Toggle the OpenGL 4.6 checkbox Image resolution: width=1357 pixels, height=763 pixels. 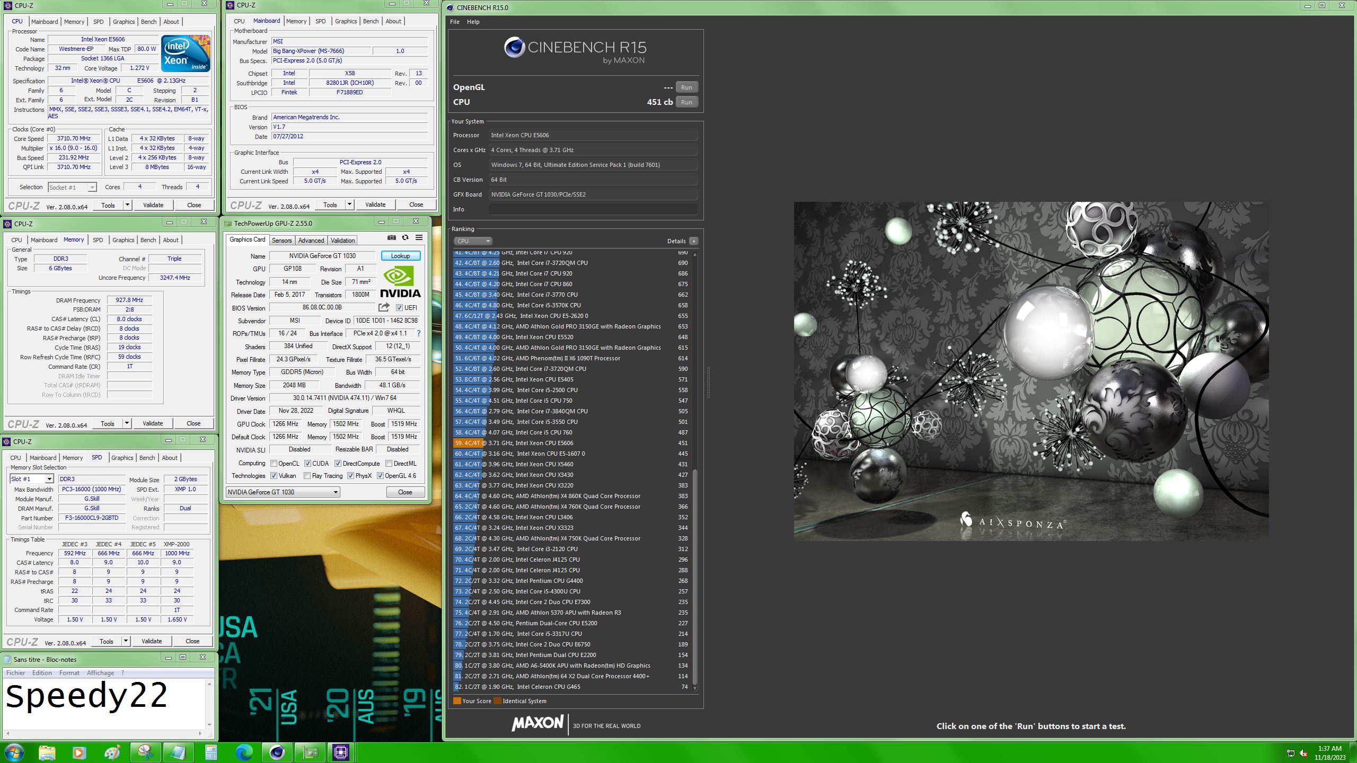pos(380,476)
